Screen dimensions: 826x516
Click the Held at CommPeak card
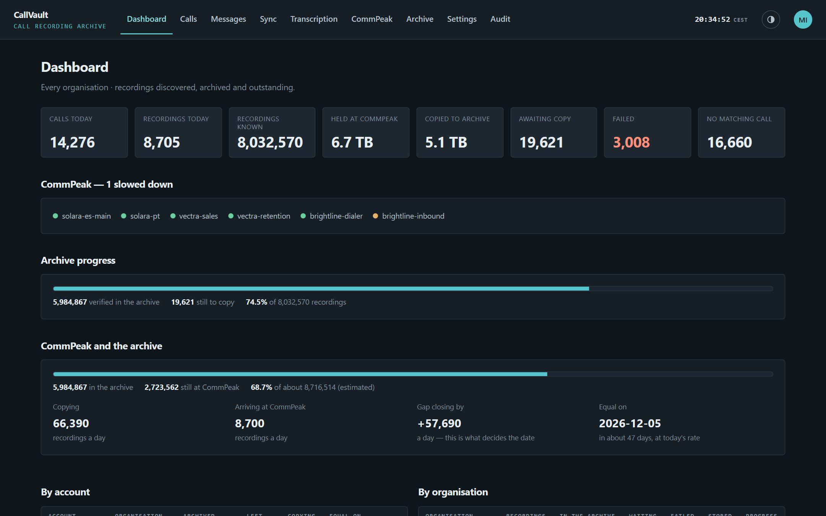point(366,132)
